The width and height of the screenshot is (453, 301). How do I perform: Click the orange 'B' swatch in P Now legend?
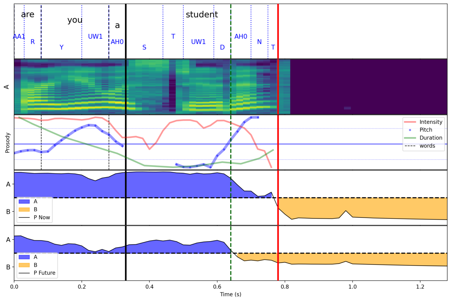coord(24,209)
